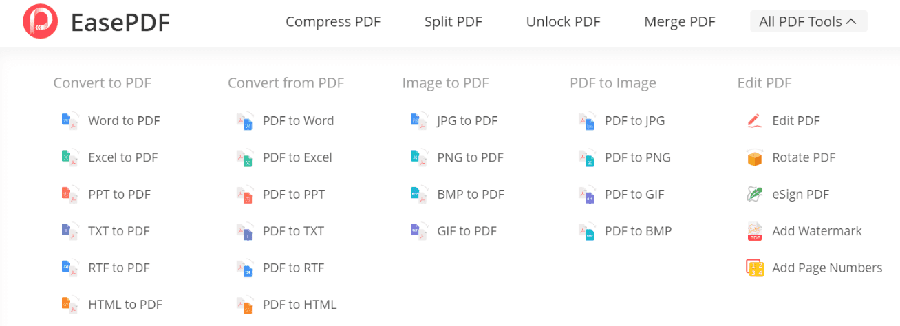Image resolution: width=900 pixels, height=326 pixels.
Task: Click the Edit PDF pencil icon
Action: pyautogui.click(x=755, y=121)
